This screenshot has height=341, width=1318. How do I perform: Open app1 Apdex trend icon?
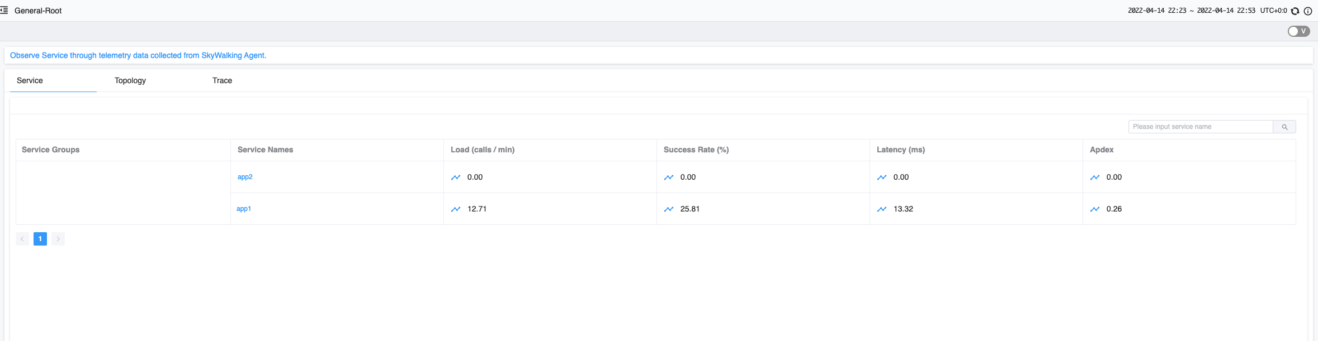click(x=1095, y=209)
